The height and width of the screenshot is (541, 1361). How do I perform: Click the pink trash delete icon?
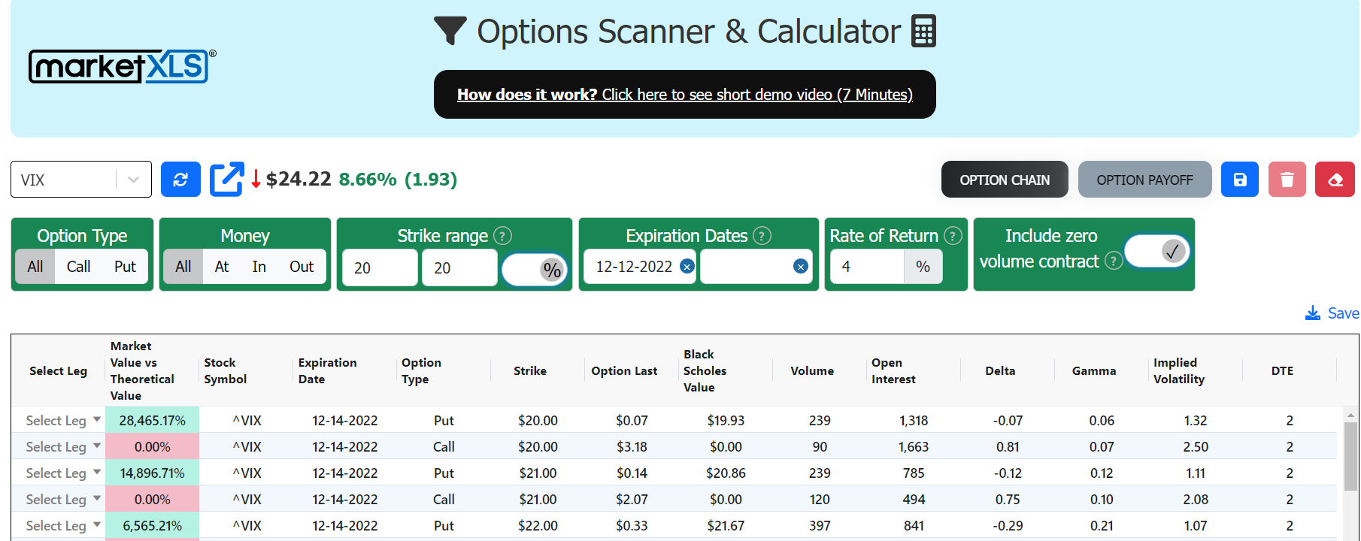click(1287, 180)
